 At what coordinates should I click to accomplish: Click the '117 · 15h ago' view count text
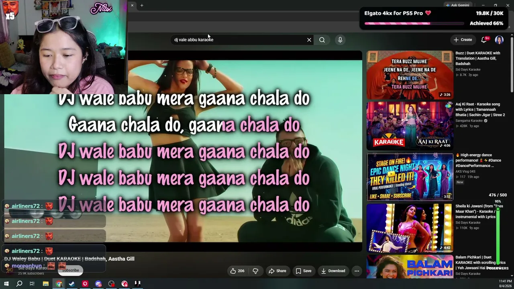[x=467, y=177]
